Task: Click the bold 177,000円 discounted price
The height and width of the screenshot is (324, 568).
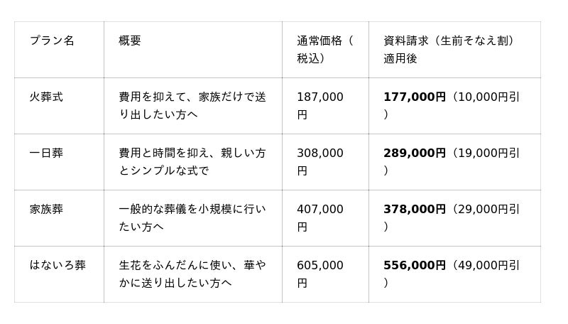Action: [415, 97]
